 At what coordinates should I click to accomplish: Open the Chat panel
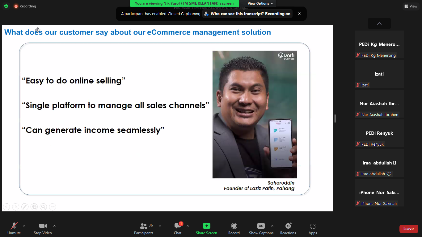click(x=178, y=226)
